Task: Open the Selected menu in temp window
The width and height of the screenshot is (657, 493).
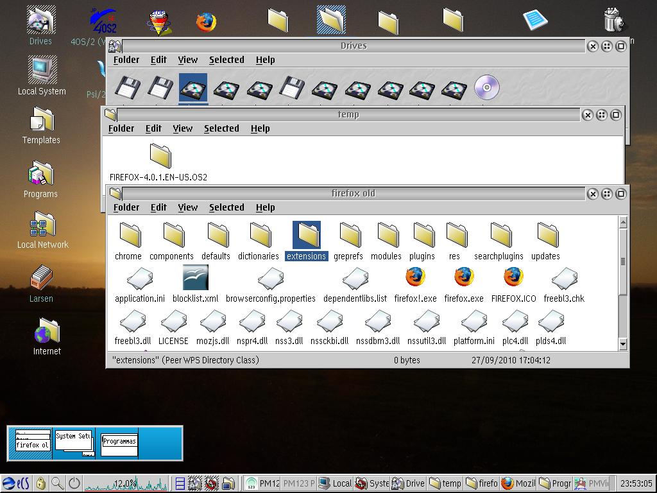Action: 221,128
